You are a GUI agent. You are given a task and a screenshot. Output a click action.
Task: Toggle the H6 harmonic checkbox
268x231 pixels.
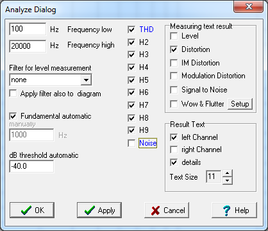pyautogui.click(x=131, y=92)
